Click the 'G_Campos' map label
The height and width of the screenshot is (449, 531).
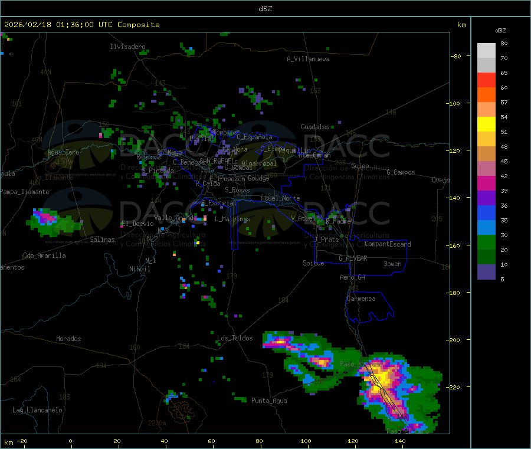click(x=401, y=172)
